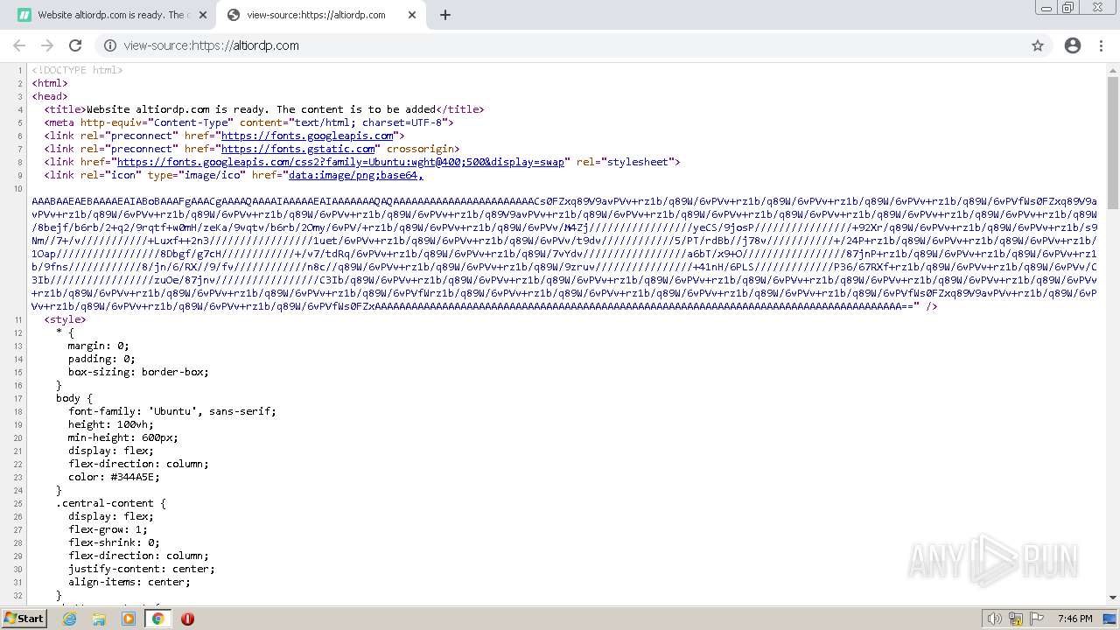
Task: Open Chrome's three-dot menu
Action: (x=1101, y=45)
